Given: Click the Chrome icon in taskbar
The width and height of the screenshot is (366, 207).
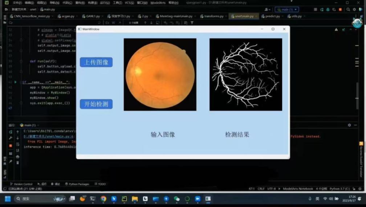Looking at the screenshot, I should pyautogui.click(x=103, y=199).
